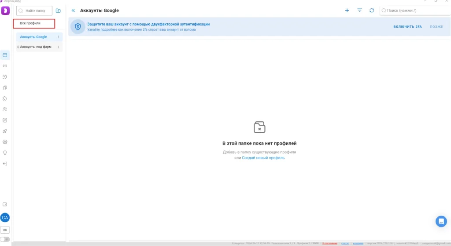451x246 pixels.
Task: Click the empty folder icon in center
Action: click(x=259, y=127)
